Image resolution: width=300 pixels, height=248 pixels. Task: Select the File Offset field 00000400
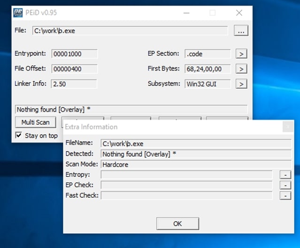(74, 69)
